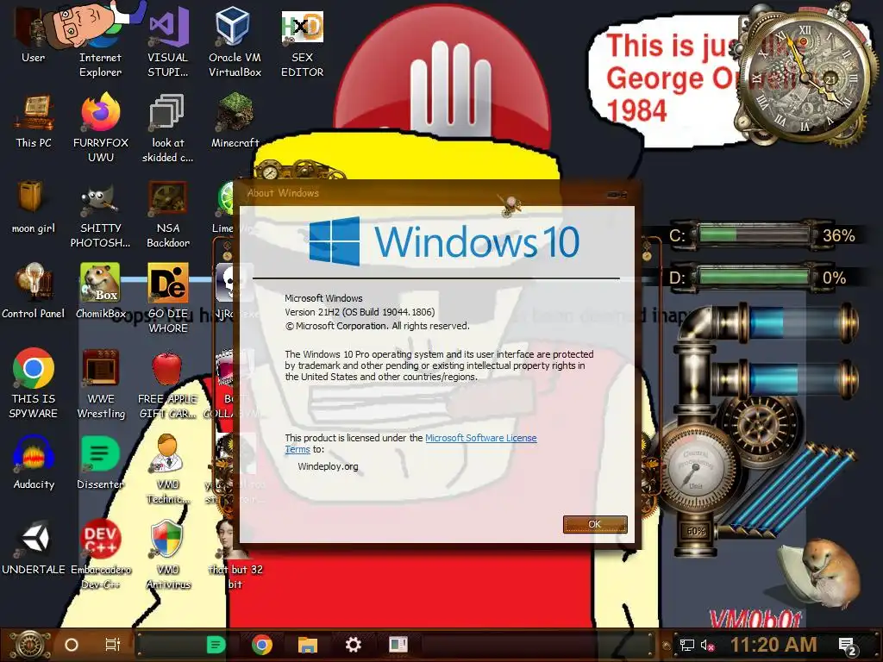Launch the VMO Antivirus shield icon
883x662 pixels.
pos(168,554)
